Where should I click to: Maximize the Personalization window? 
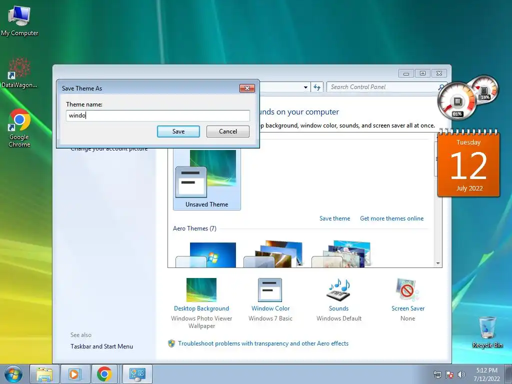[x=422, y=73]
